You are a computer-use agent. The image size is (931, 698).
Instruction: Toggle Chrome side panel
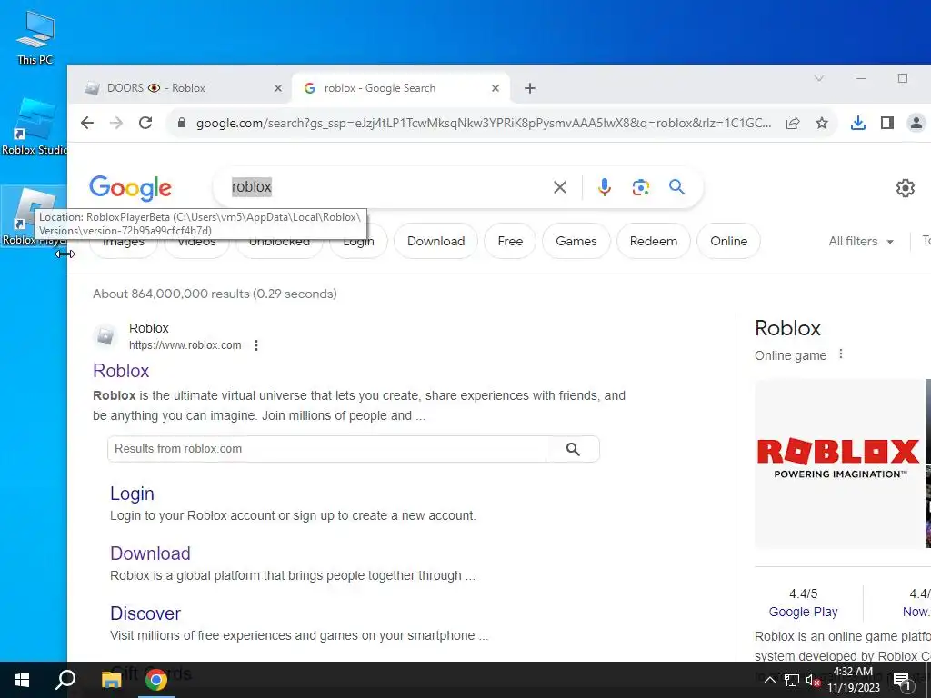click(887, 123)
